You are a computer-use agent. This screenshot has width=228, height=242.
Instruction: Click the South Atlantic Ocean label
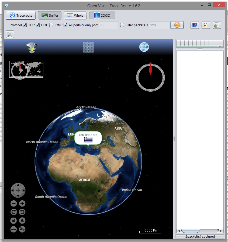coord(51,197)
